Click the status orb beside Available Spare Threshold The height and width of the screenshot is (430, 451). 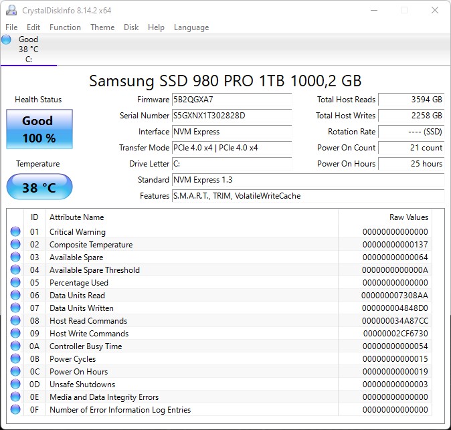pyautogui.click(x=15, y=270)
